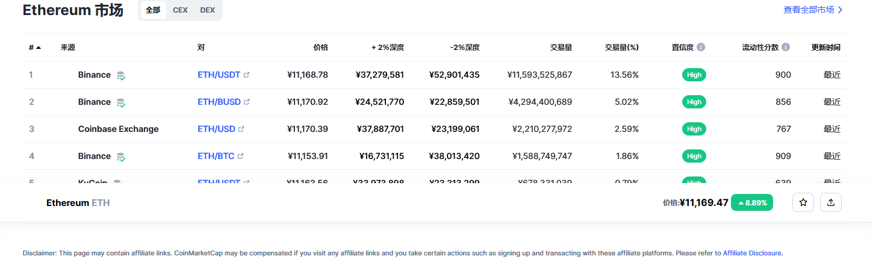
Task: Open external link icon beside ETH/BUSD
Action: pos(247,102)
